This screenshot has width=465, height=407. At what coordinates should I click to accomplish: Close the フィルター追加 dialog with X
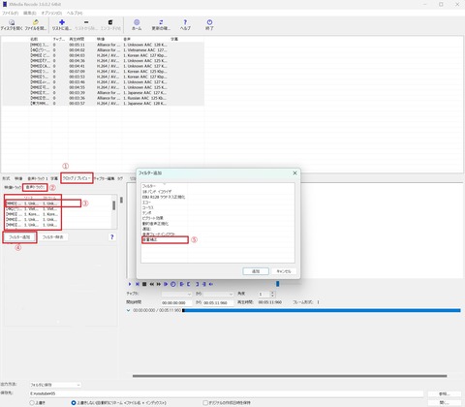click(x=294, y=173)
